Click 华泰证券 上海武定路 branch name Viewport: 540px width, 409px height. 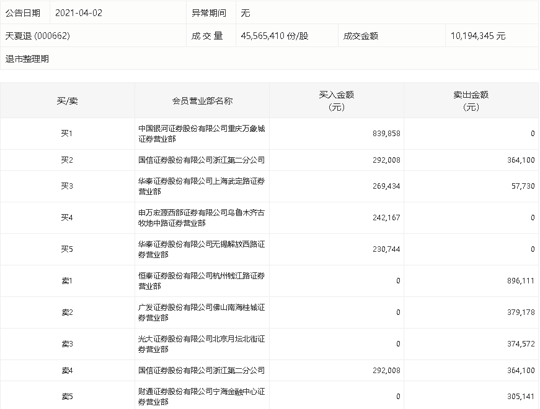click(201, 186)
